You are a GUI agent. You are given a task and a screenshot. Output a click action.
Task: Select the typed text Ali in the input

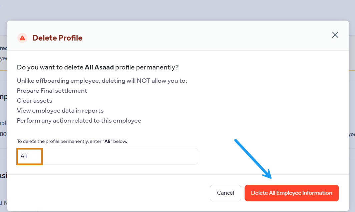click(23, 156)
